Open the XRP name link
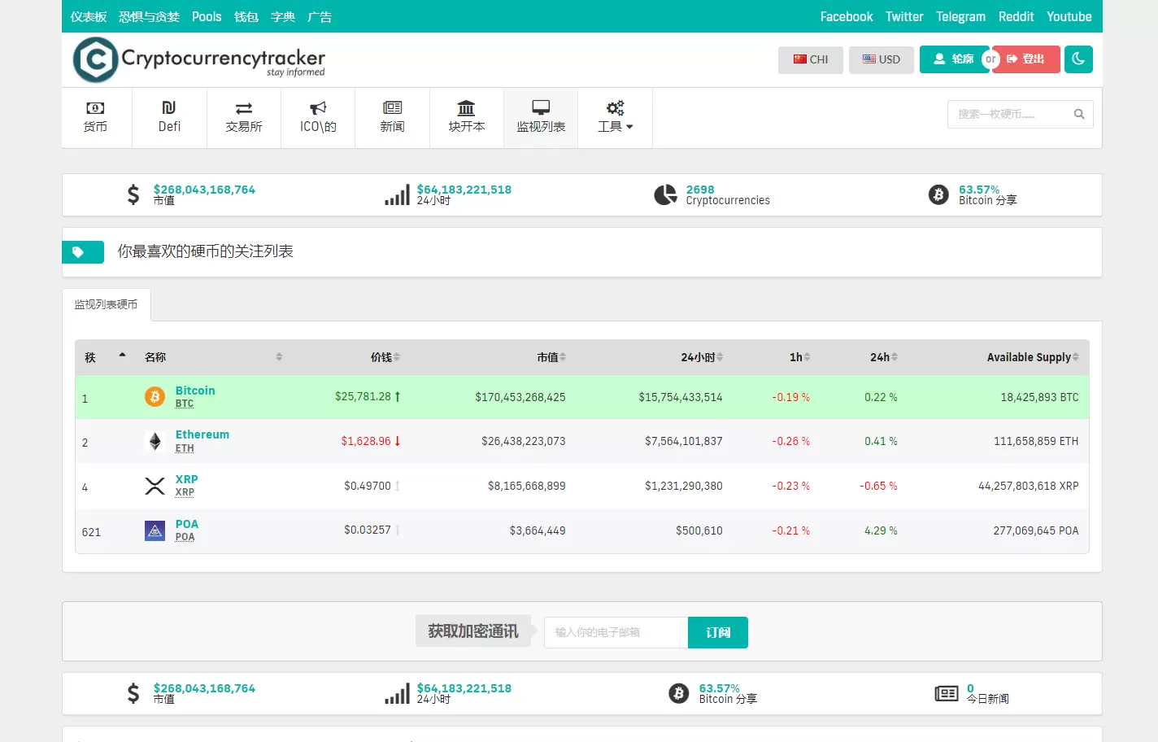1158x742 pixels. pyautogui.click(x=187, y=479)
